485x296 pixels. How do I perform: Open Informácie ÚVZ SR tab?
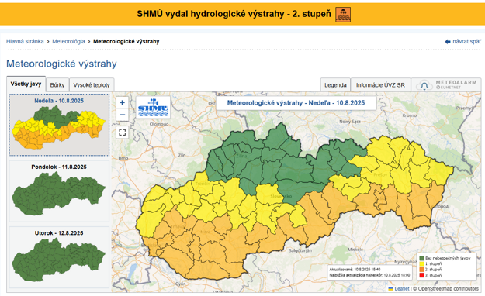coord(380,85)
